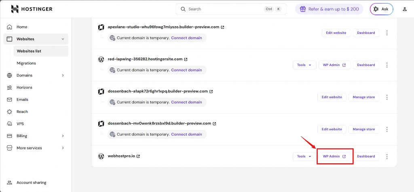Click globe icon under dossenbach-a1apk domain
This screenshot has width=414, height=192.
click(x=112, y=102)
